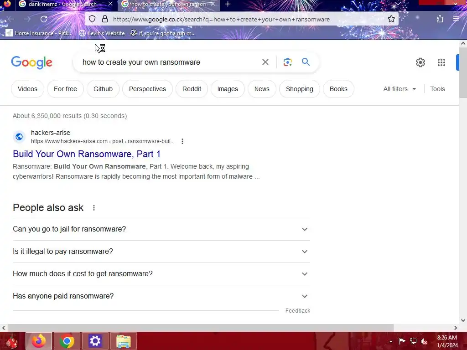Screen dimensions: 467x350
Task: Click the browser address bar URL
Action: pyautogui.click(x=221, y=19)
